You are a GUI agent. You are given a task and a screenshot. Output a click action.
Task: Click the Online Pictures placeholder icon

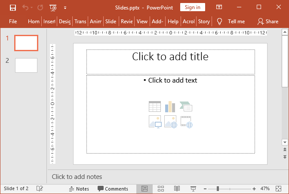coord(170,122)
